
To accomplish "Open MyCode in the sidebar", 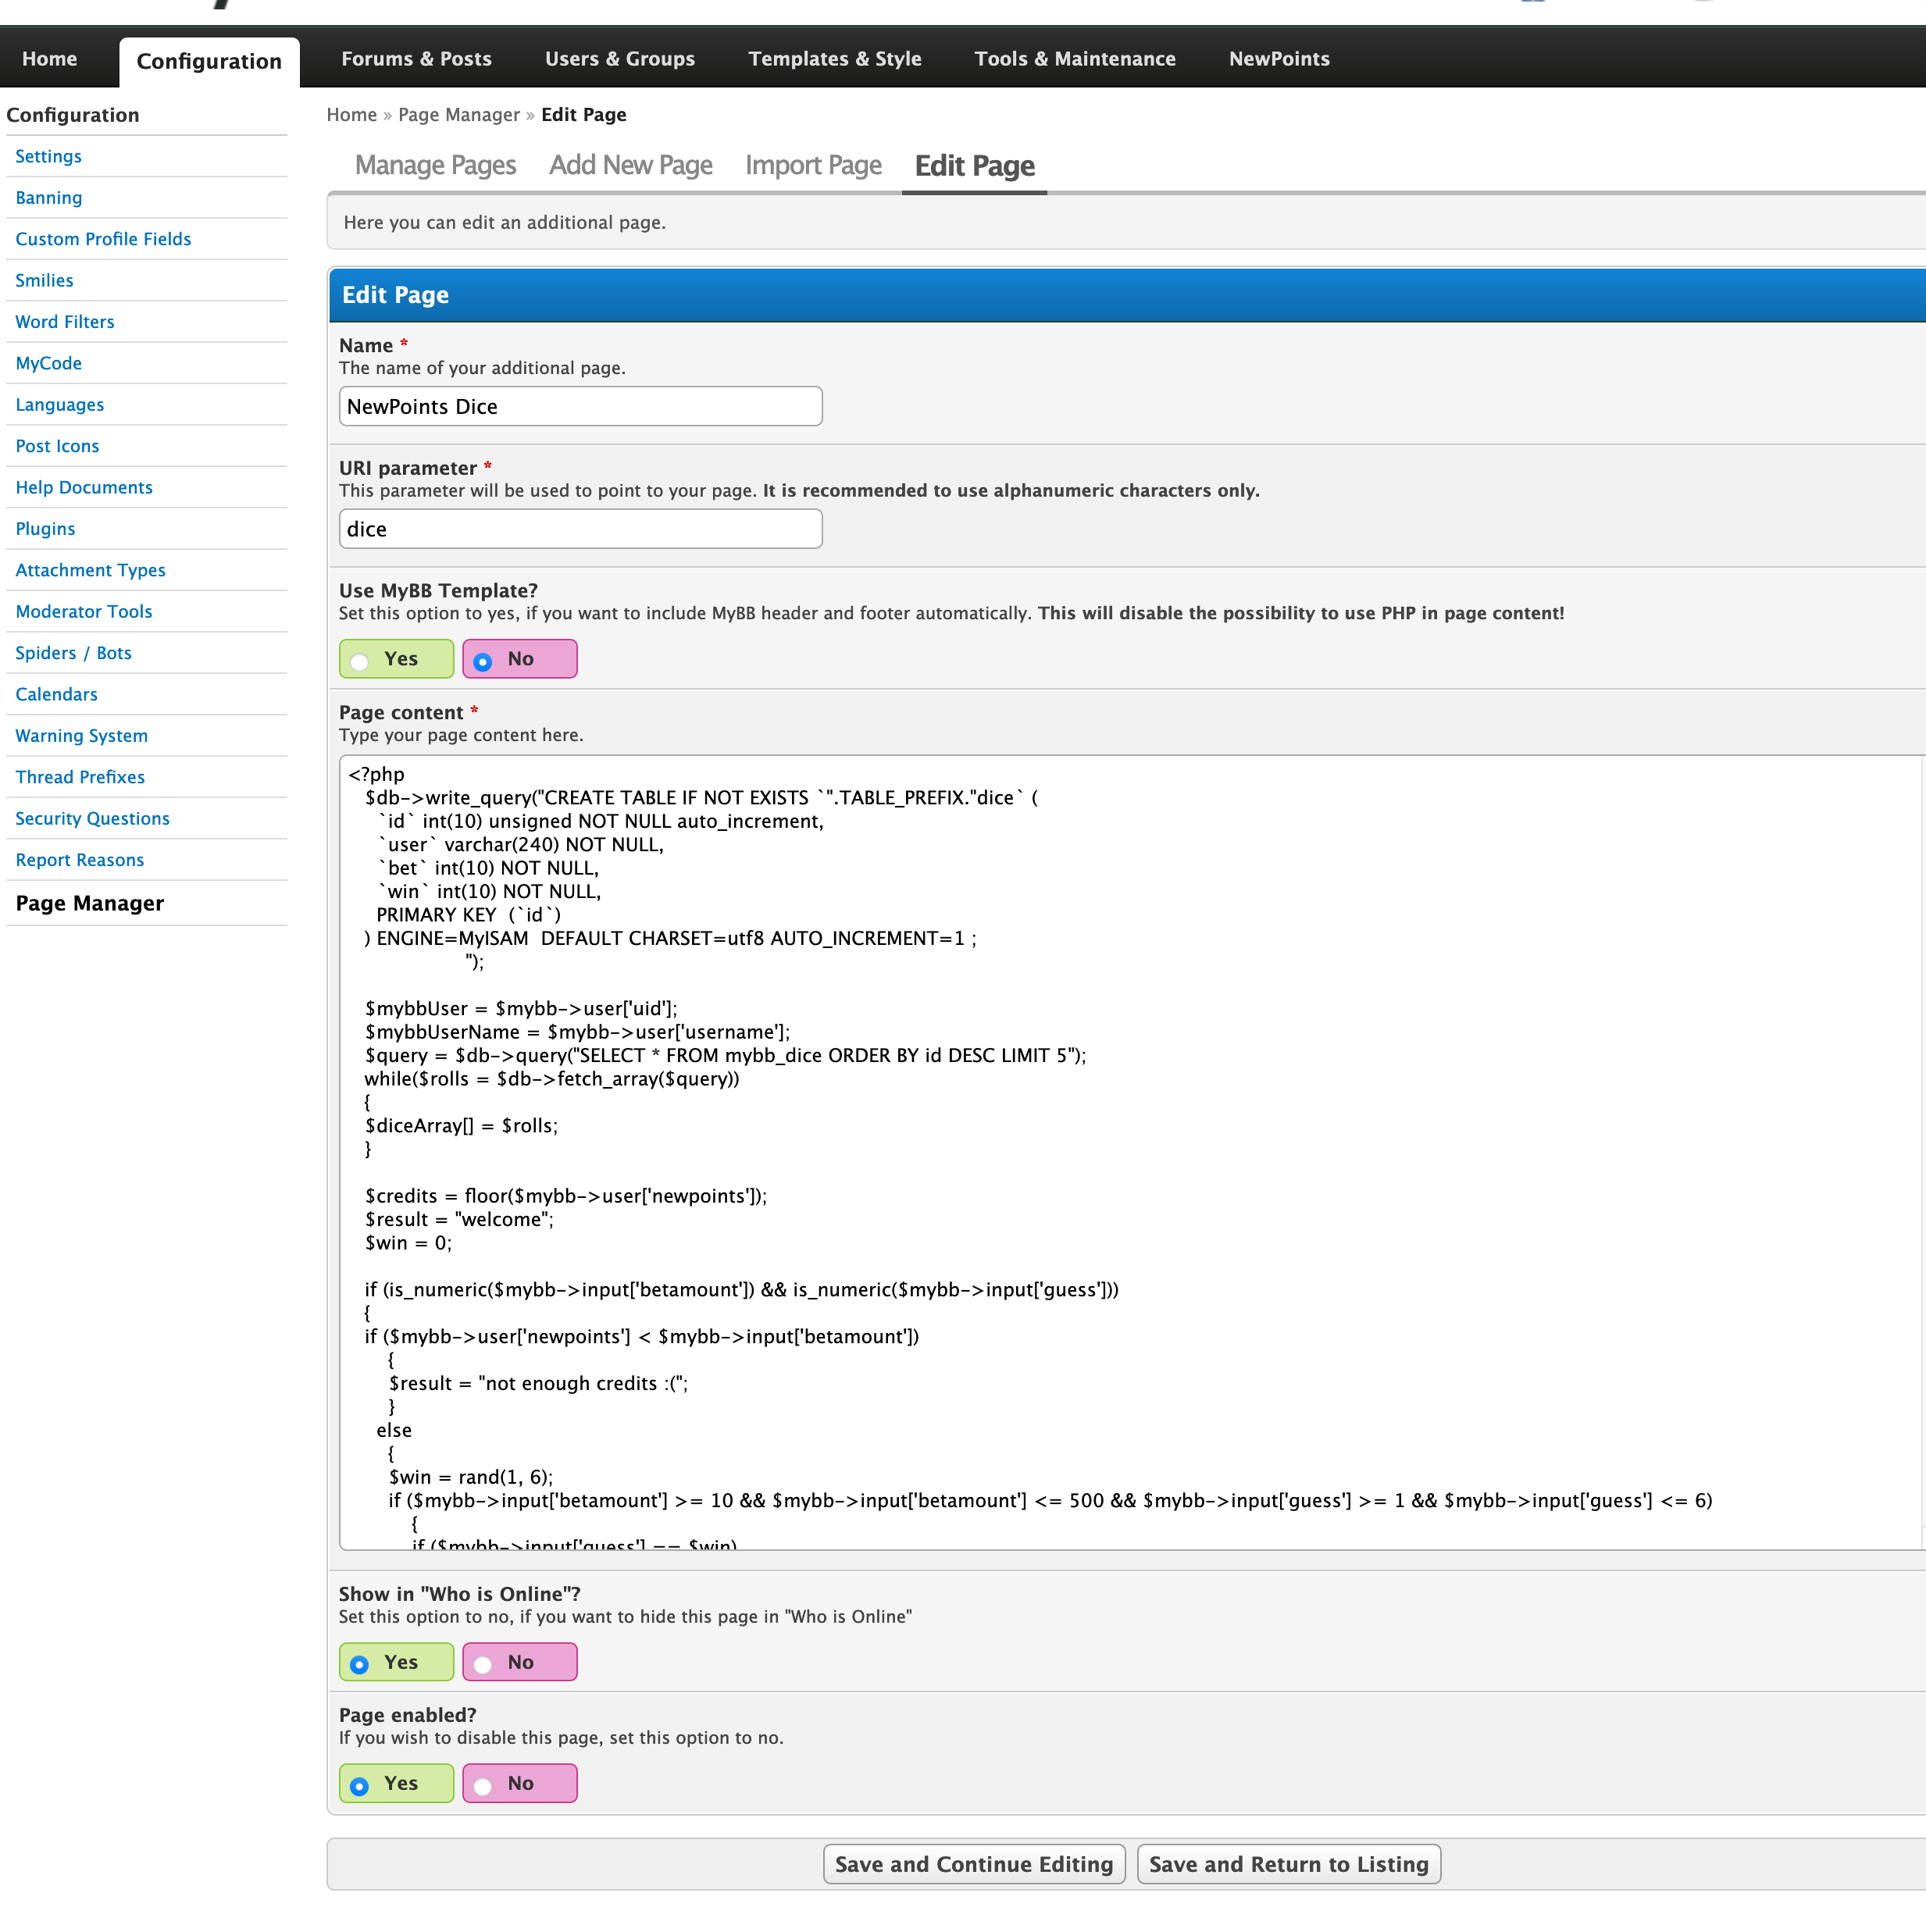I will pyautogui.click(x=48, y=363).
